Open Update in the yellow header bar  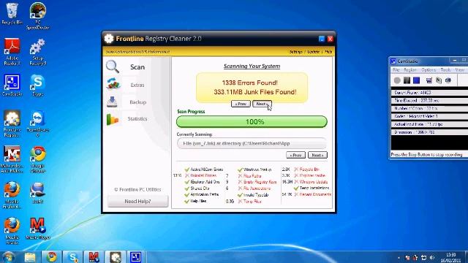[x=314, y=52]
